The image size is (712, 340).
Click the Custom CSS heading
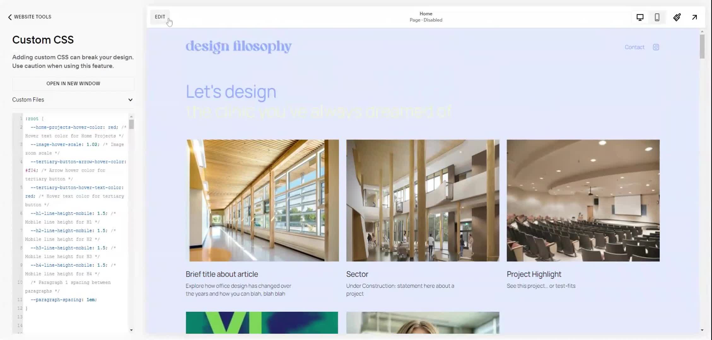[43, 40]
